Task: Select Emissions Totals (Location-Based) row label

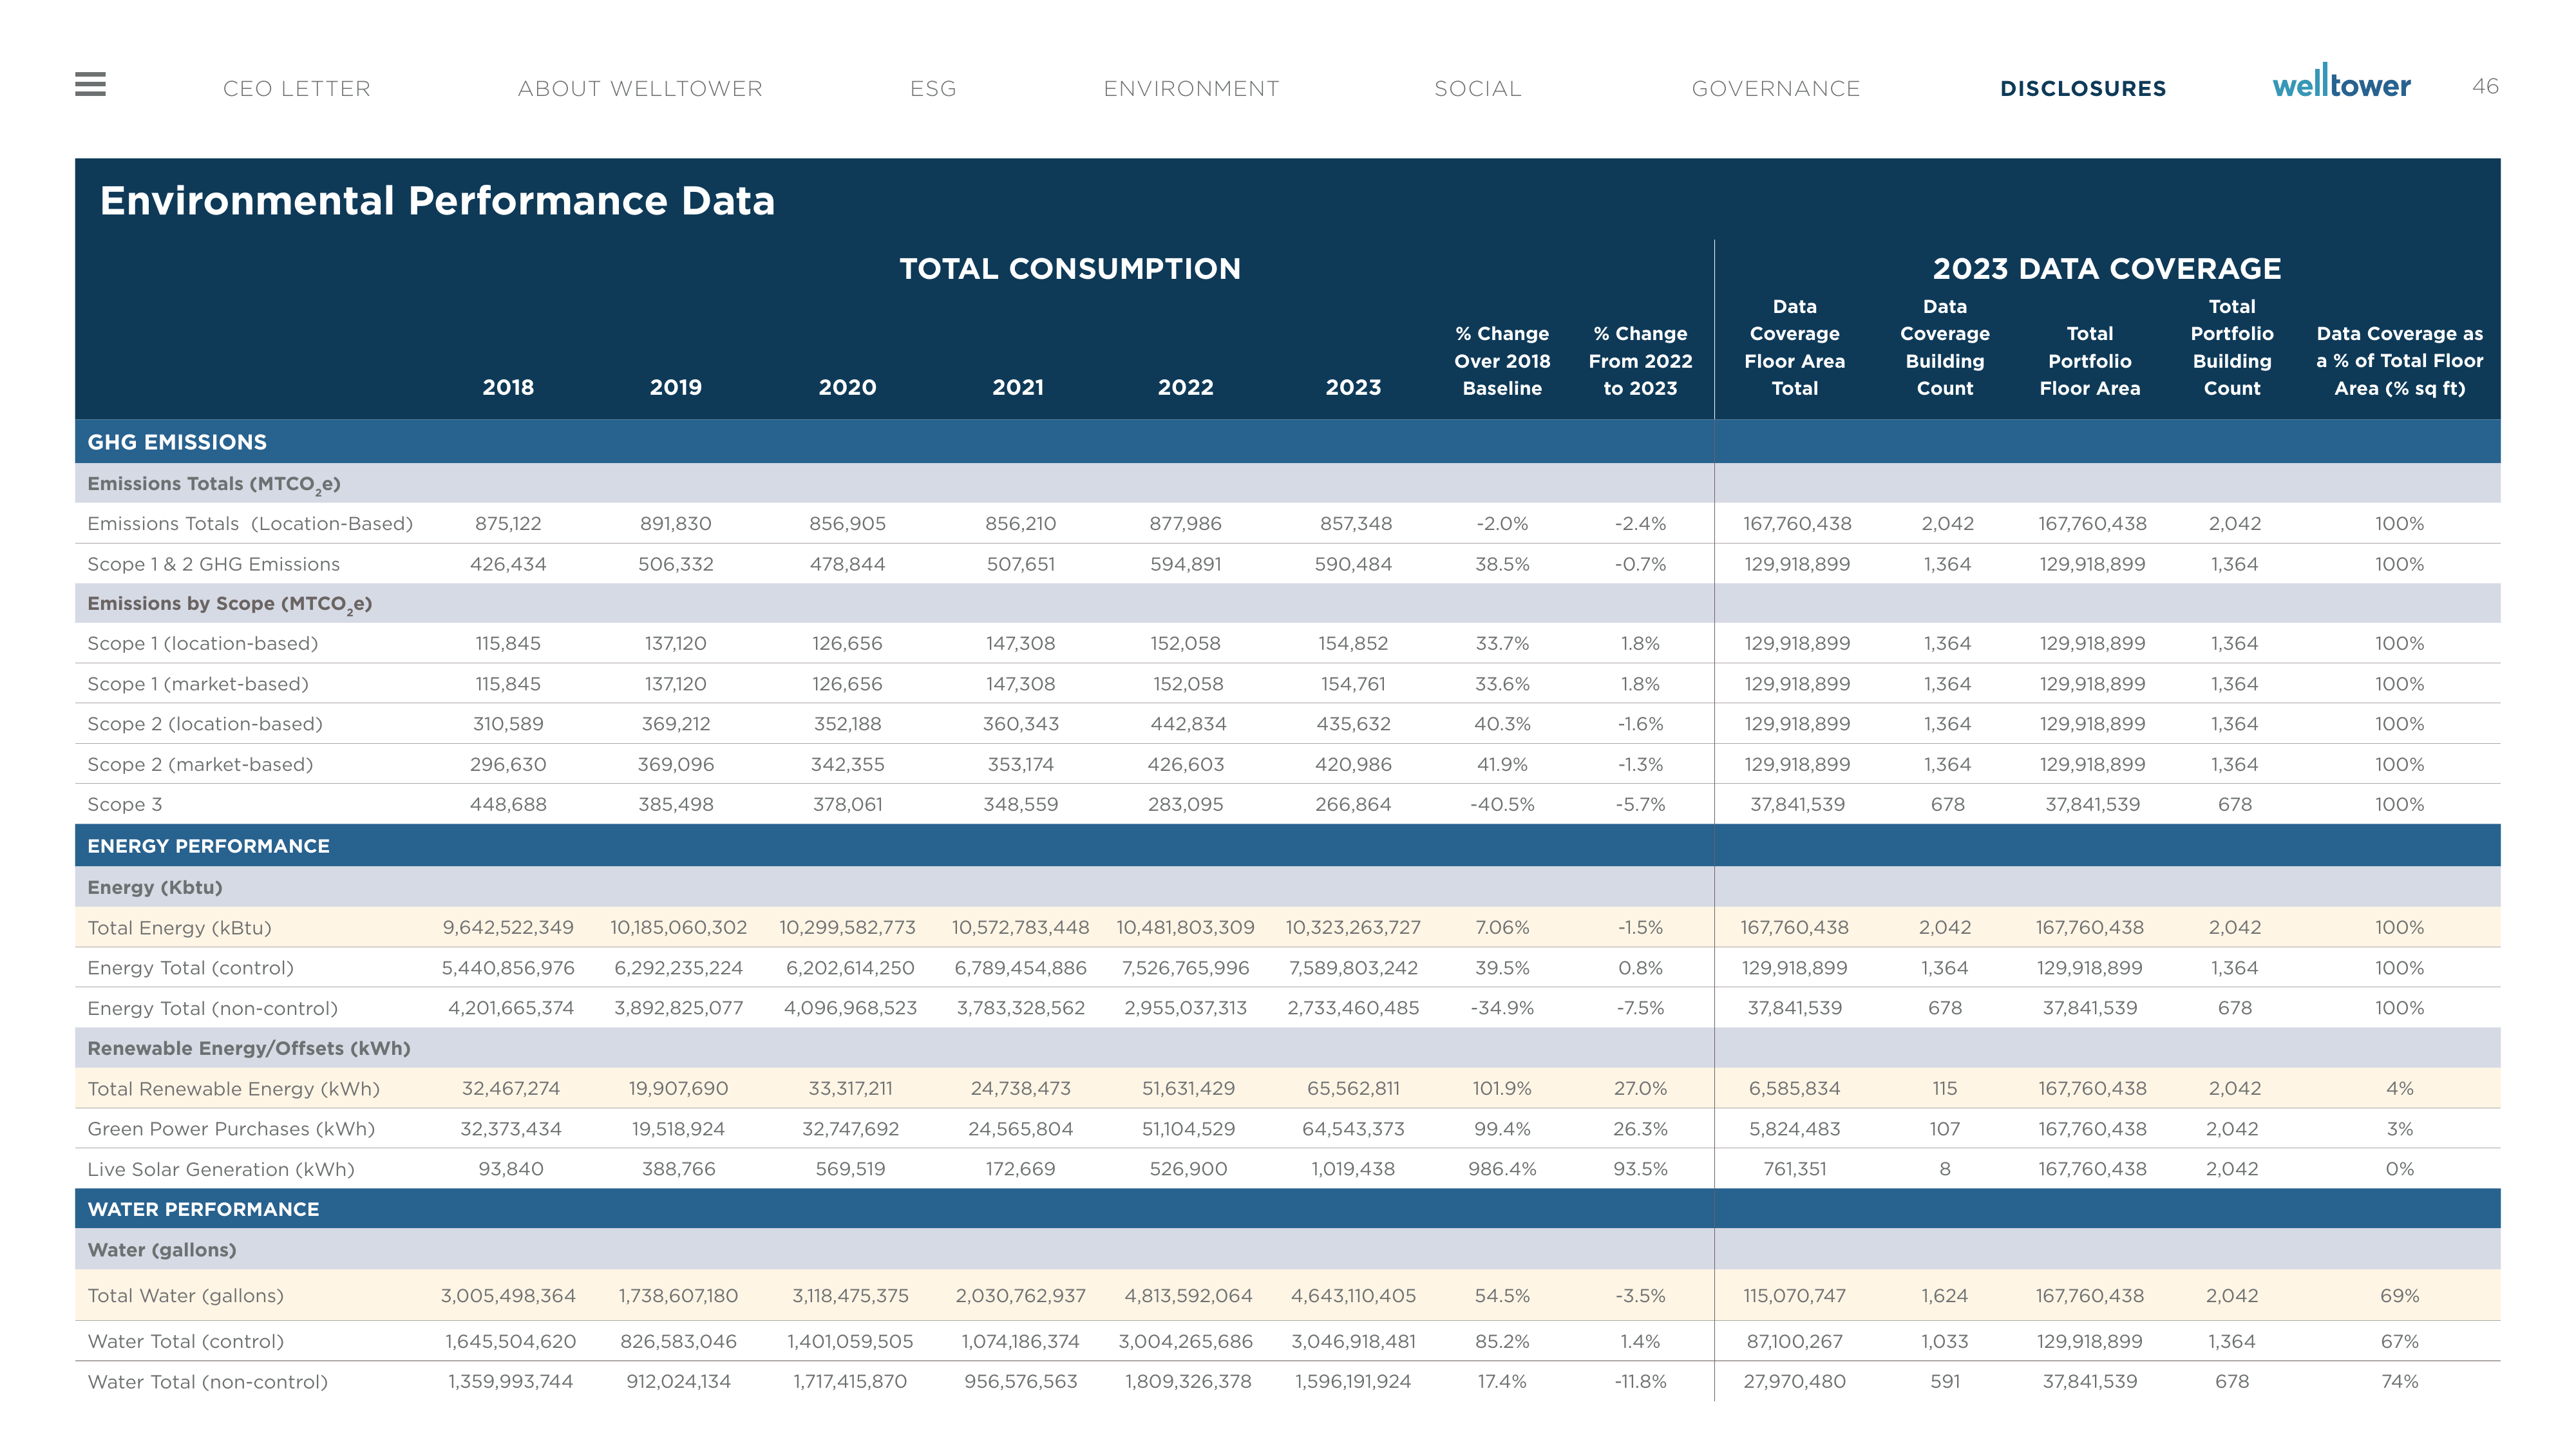Action: [250, 524]
